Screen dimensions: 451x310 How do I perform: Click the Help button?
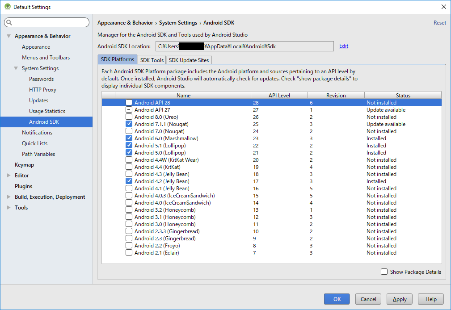(x=431, y=299)
